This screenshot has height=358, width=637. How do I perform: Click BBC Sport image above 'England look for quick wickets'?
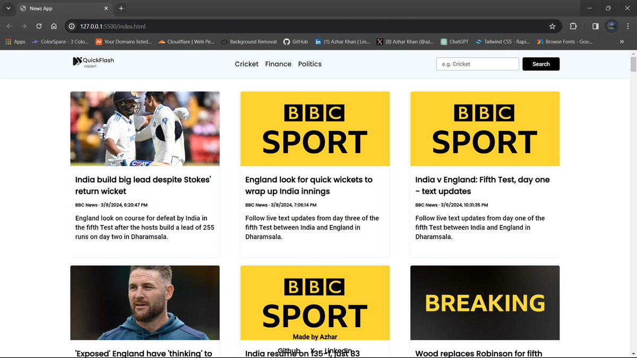pos(315,129)
